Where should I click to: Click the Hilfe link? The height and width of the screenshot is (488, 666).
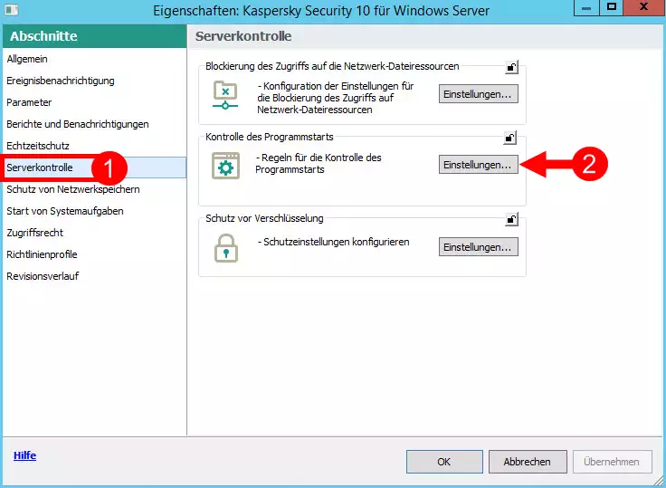(24, 455)
